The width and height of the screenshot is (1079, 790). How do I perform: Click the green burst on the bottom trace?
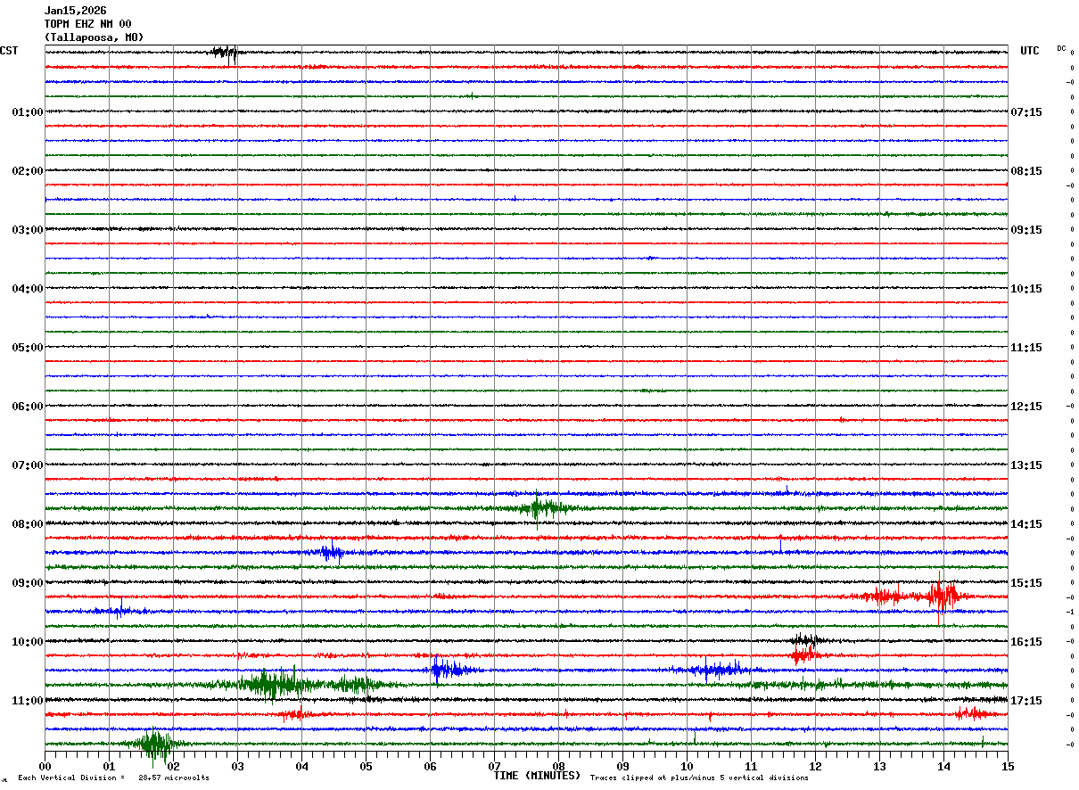tap(153, 743)
